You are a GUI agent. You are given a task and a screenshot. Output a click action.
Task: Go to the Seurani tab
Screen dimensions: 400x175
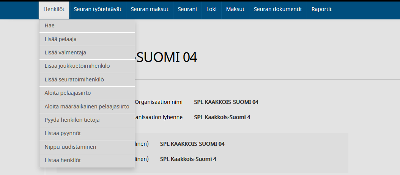(x=187, y=10)
